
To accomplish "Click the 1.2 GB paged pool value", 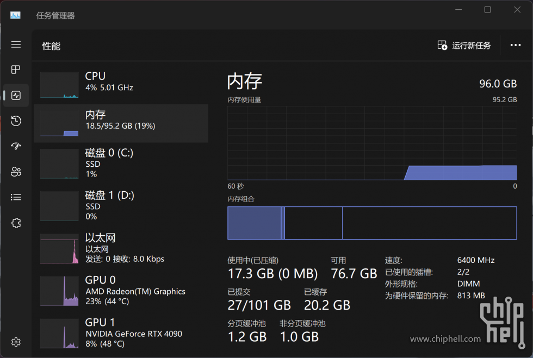I will click(247, 337).
